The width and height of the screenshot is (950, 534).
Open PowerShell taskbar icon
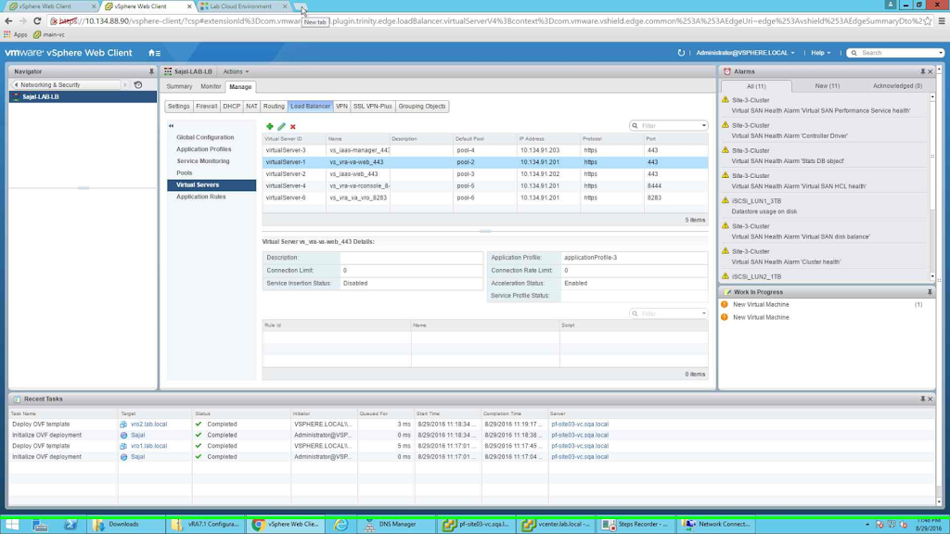point(71,525)
